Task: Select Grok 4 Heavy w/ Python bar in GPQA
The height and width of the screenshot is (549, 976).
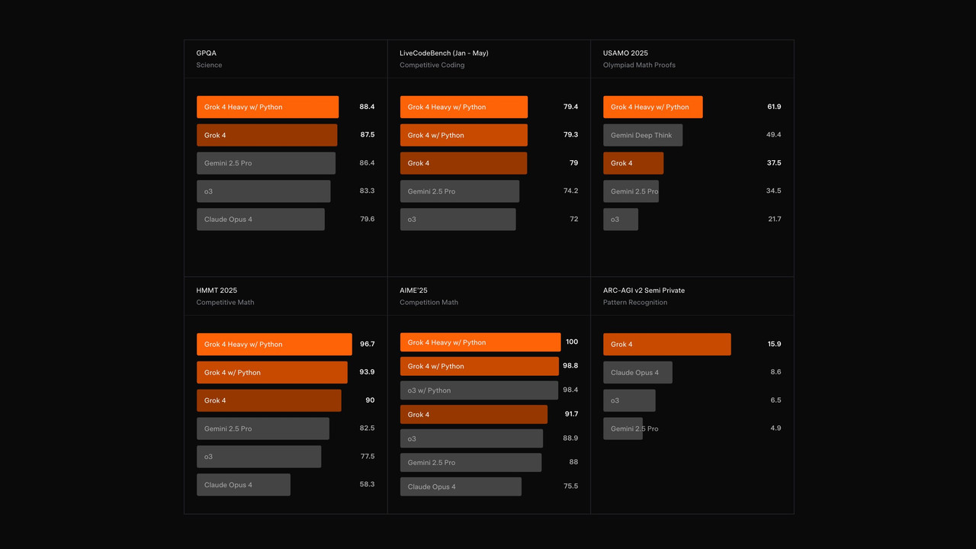Action: (268, 107)
